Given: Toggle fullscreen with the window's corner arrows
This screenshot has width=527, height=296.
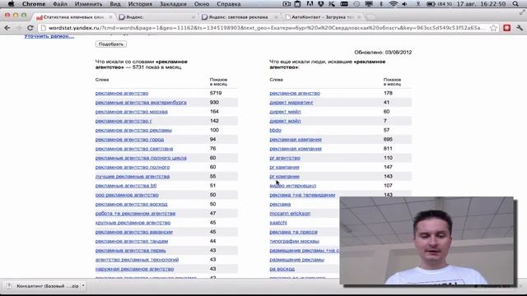Looking at the screenshot, I should 522,12.
